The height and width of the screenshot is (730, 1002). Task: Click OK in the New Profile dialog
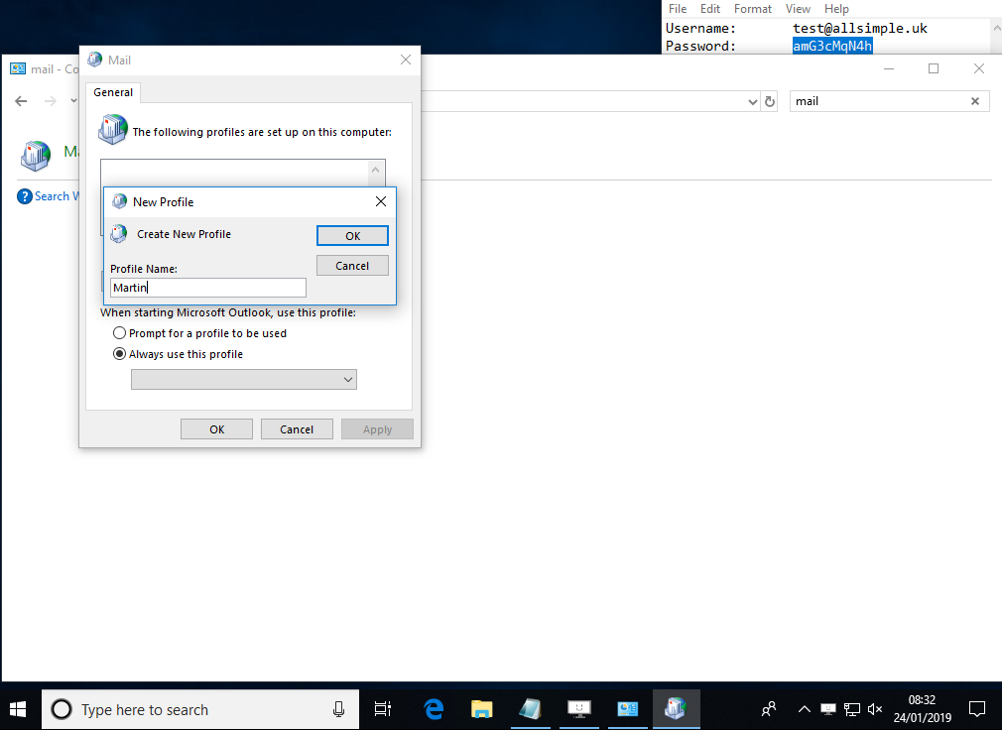pos(352,236)
